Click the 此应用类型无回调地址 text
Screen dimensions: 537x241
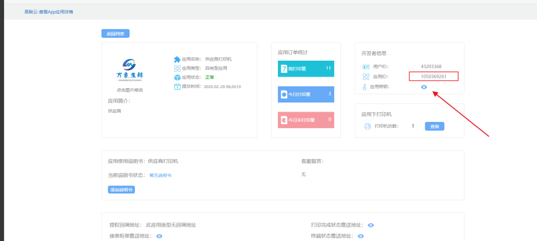171,225
